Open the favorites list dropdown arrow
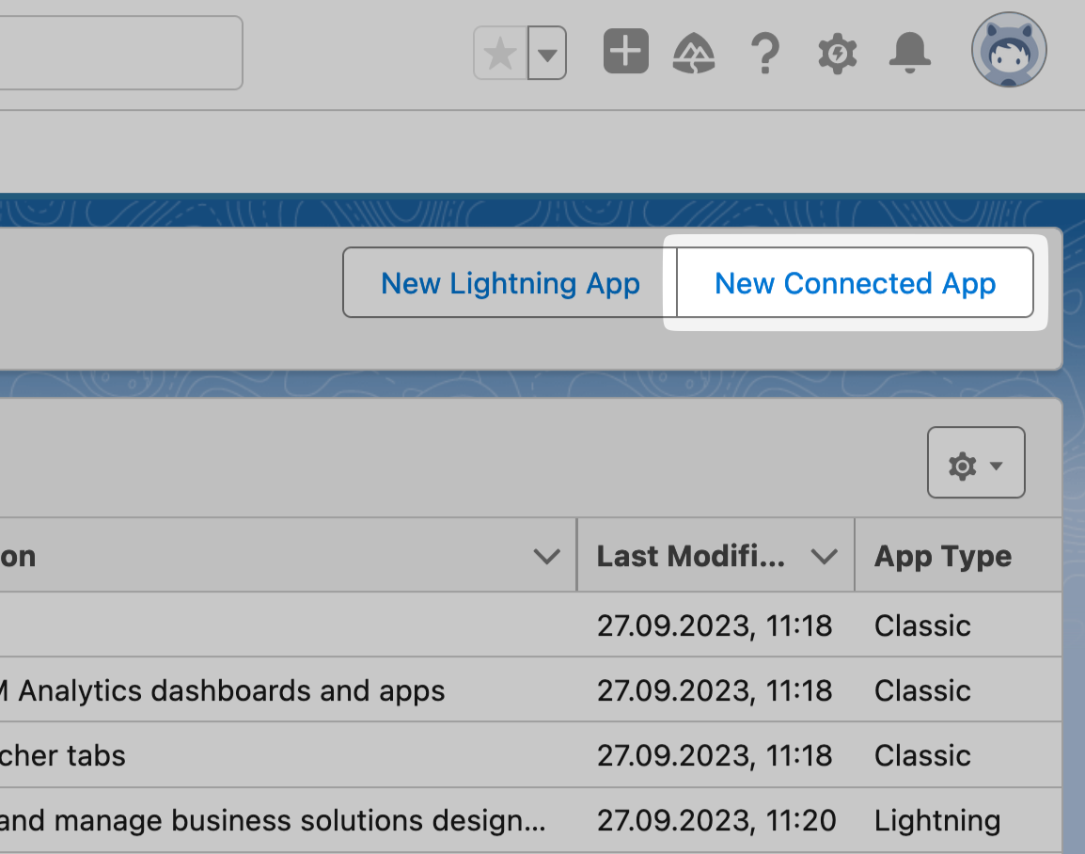This screenshot has width=1085, height=854. [x=547, y=54]
